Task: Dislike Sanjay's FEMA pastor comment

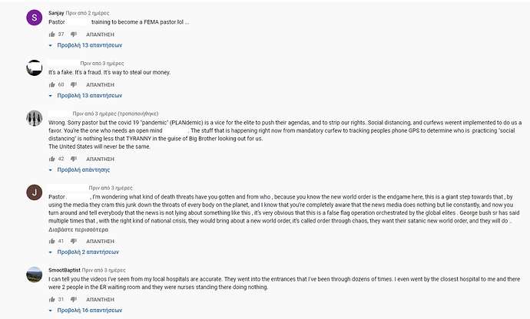Action: (x=74, y=35)
